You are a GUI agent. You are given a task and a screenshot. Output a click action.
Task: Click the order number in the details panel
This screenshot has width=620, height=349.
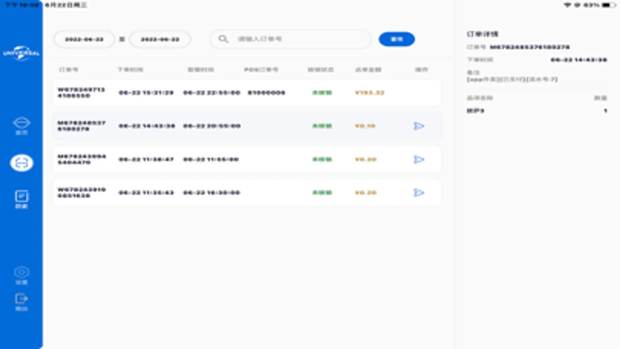coord(530,47)
